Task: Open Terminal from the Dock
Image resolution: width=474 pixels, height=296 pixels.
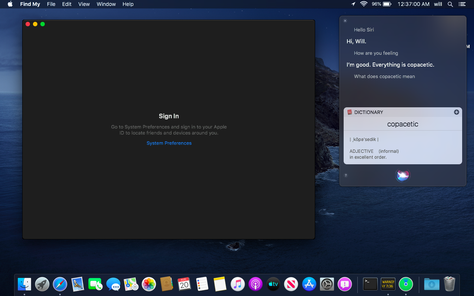Action: (x=370, y=284)
